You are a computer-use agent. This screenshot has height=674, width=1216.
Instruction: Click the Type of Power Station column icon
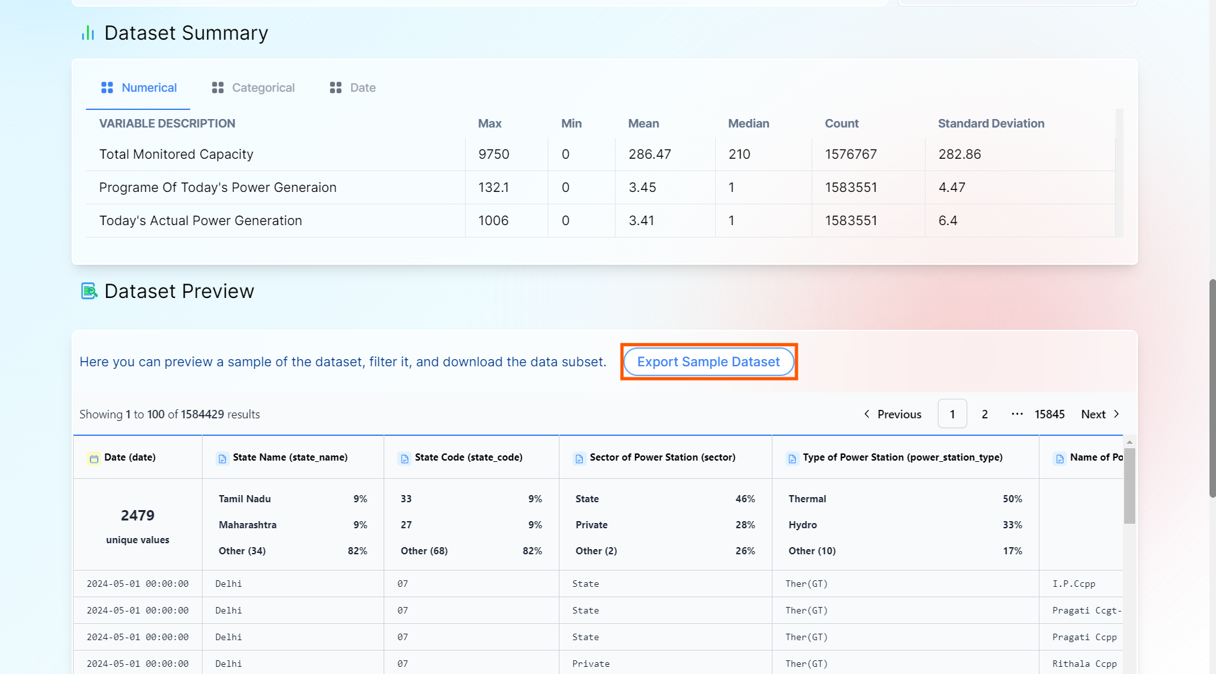792,459
